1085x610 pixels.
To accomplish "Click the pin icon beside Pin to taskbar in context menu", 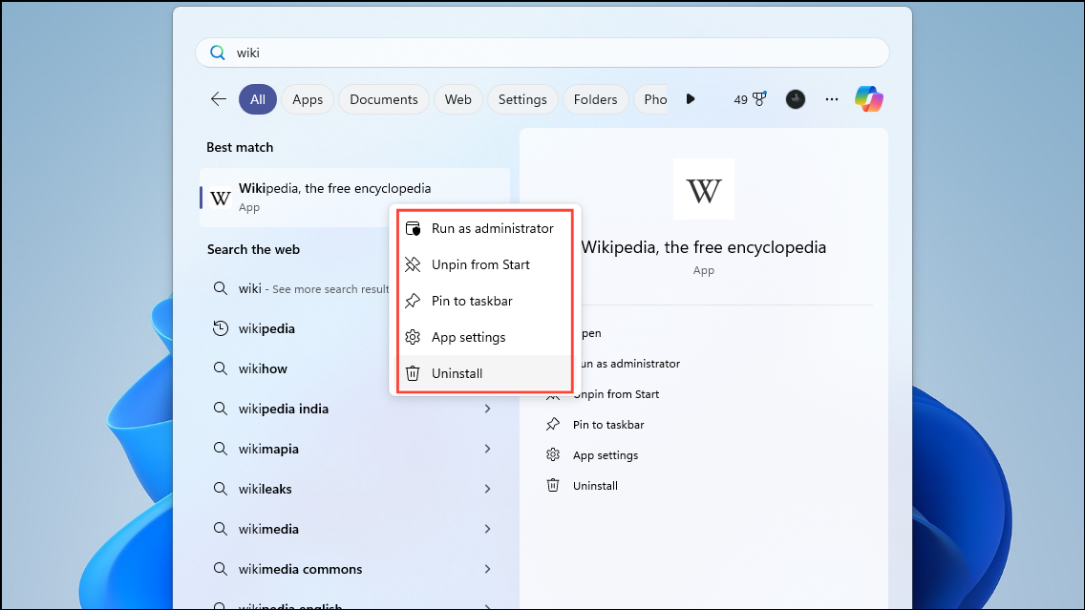I will [x=414, y=301].
